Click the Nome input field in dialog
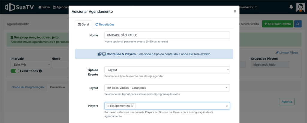Image resolution: width=307 pixels, height=123 pixels. [x=167, y=35]
